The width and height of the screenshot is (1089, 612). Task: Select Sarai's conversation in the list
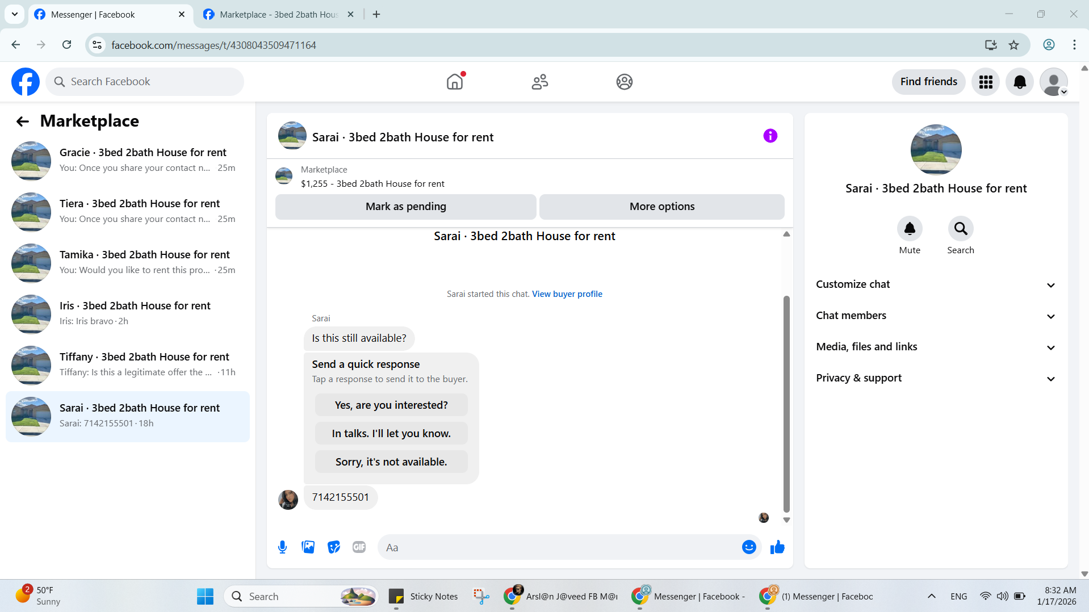click(x=128, y=417)
